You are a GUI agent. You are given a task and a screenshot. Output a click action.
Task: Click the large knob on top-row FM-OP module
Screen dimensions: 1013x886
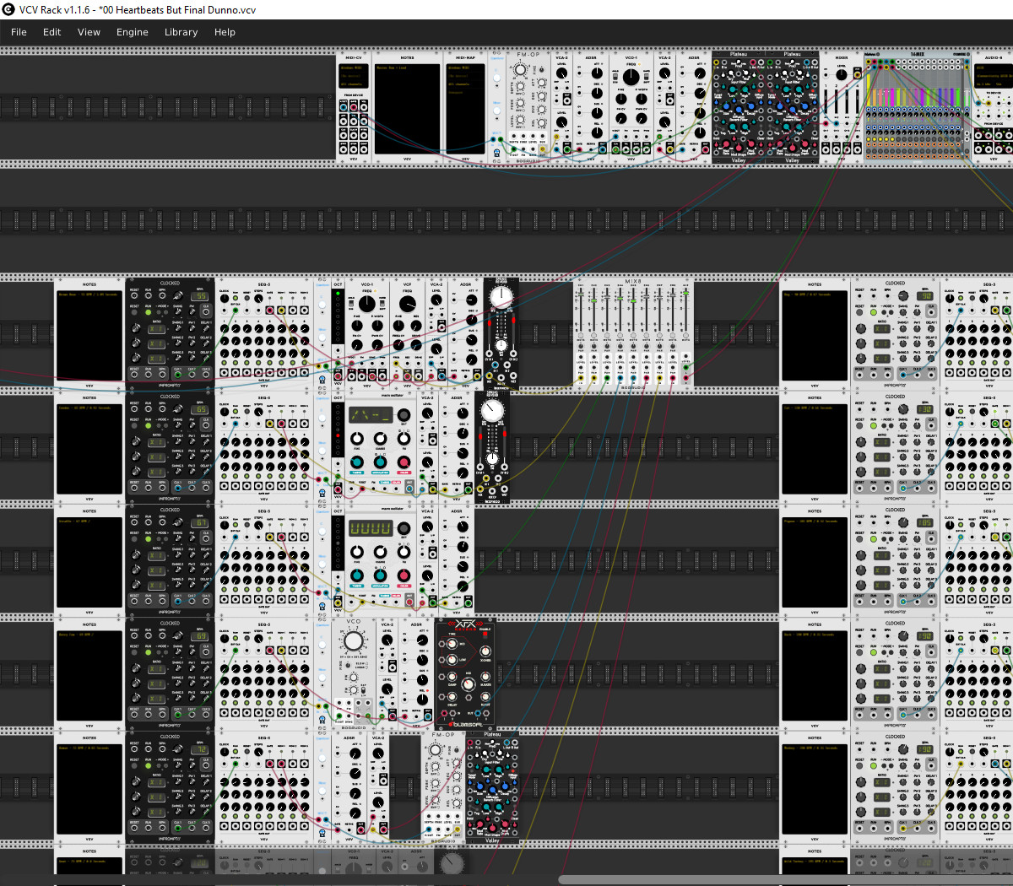point(521,70)
